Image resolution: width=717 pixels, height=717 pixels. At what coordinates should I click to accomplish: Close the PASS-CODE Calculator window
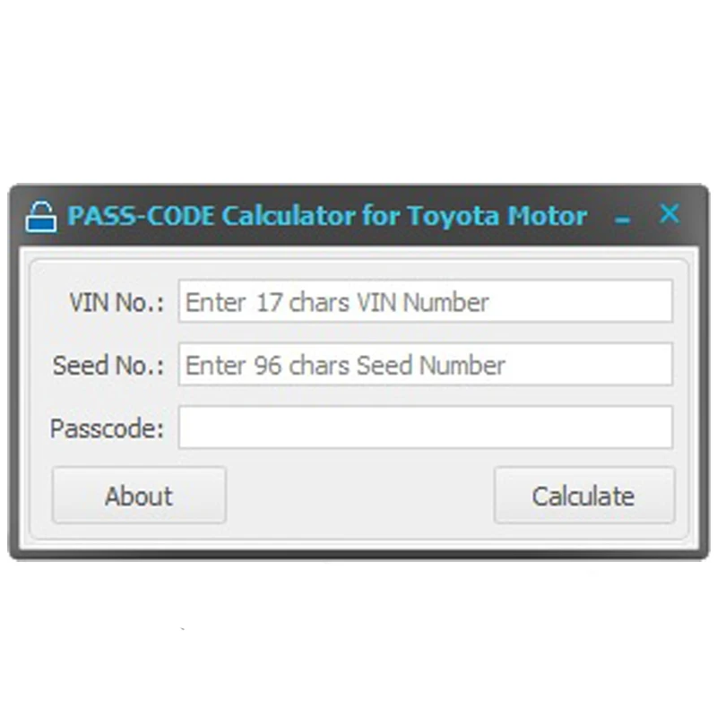[x=669, y=214]
